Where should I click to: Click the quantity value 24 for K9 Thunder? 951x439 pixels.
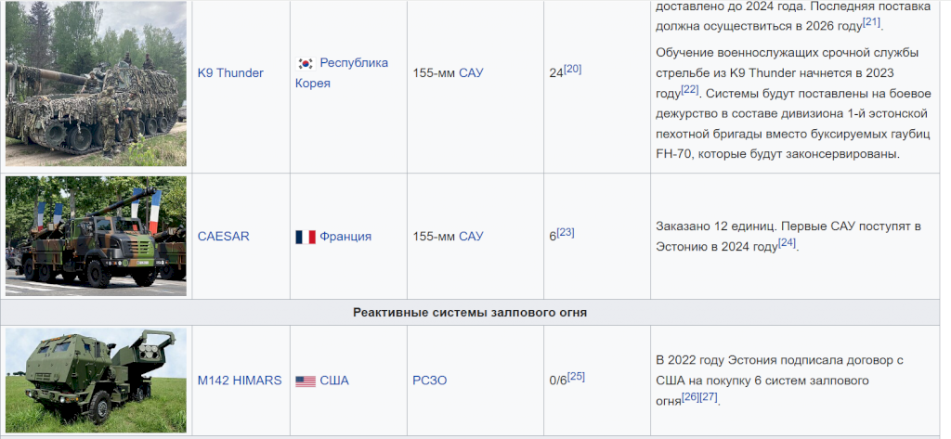(556, 74)
